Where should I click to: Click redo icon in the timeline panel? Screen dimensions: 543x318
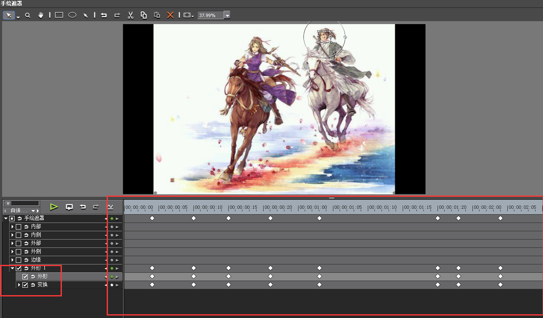coord(96,207)
